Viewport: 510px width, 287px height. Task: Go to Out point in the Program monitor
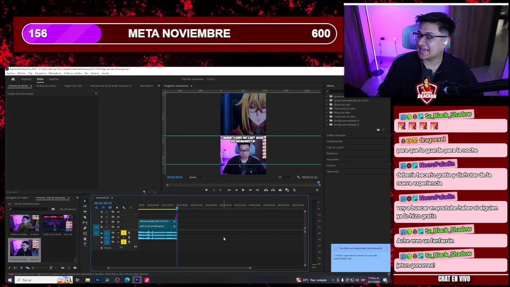pyautogui.click(x=257, y=190)
